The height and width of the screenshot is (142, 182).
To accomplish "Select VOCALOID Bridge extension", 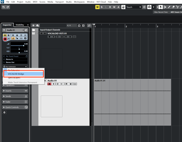I will click(23, 74).
